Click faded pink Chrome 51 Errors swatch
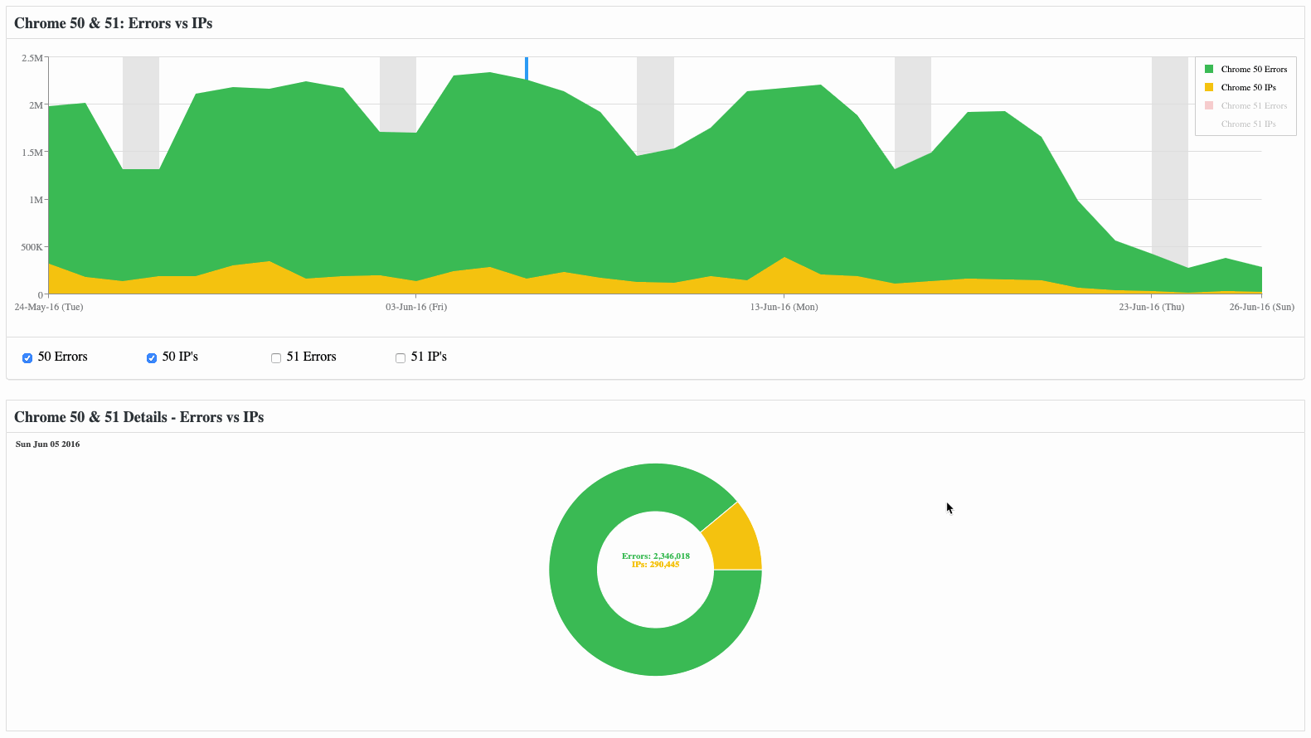Screen dimensions: 1311x738 1209,105
